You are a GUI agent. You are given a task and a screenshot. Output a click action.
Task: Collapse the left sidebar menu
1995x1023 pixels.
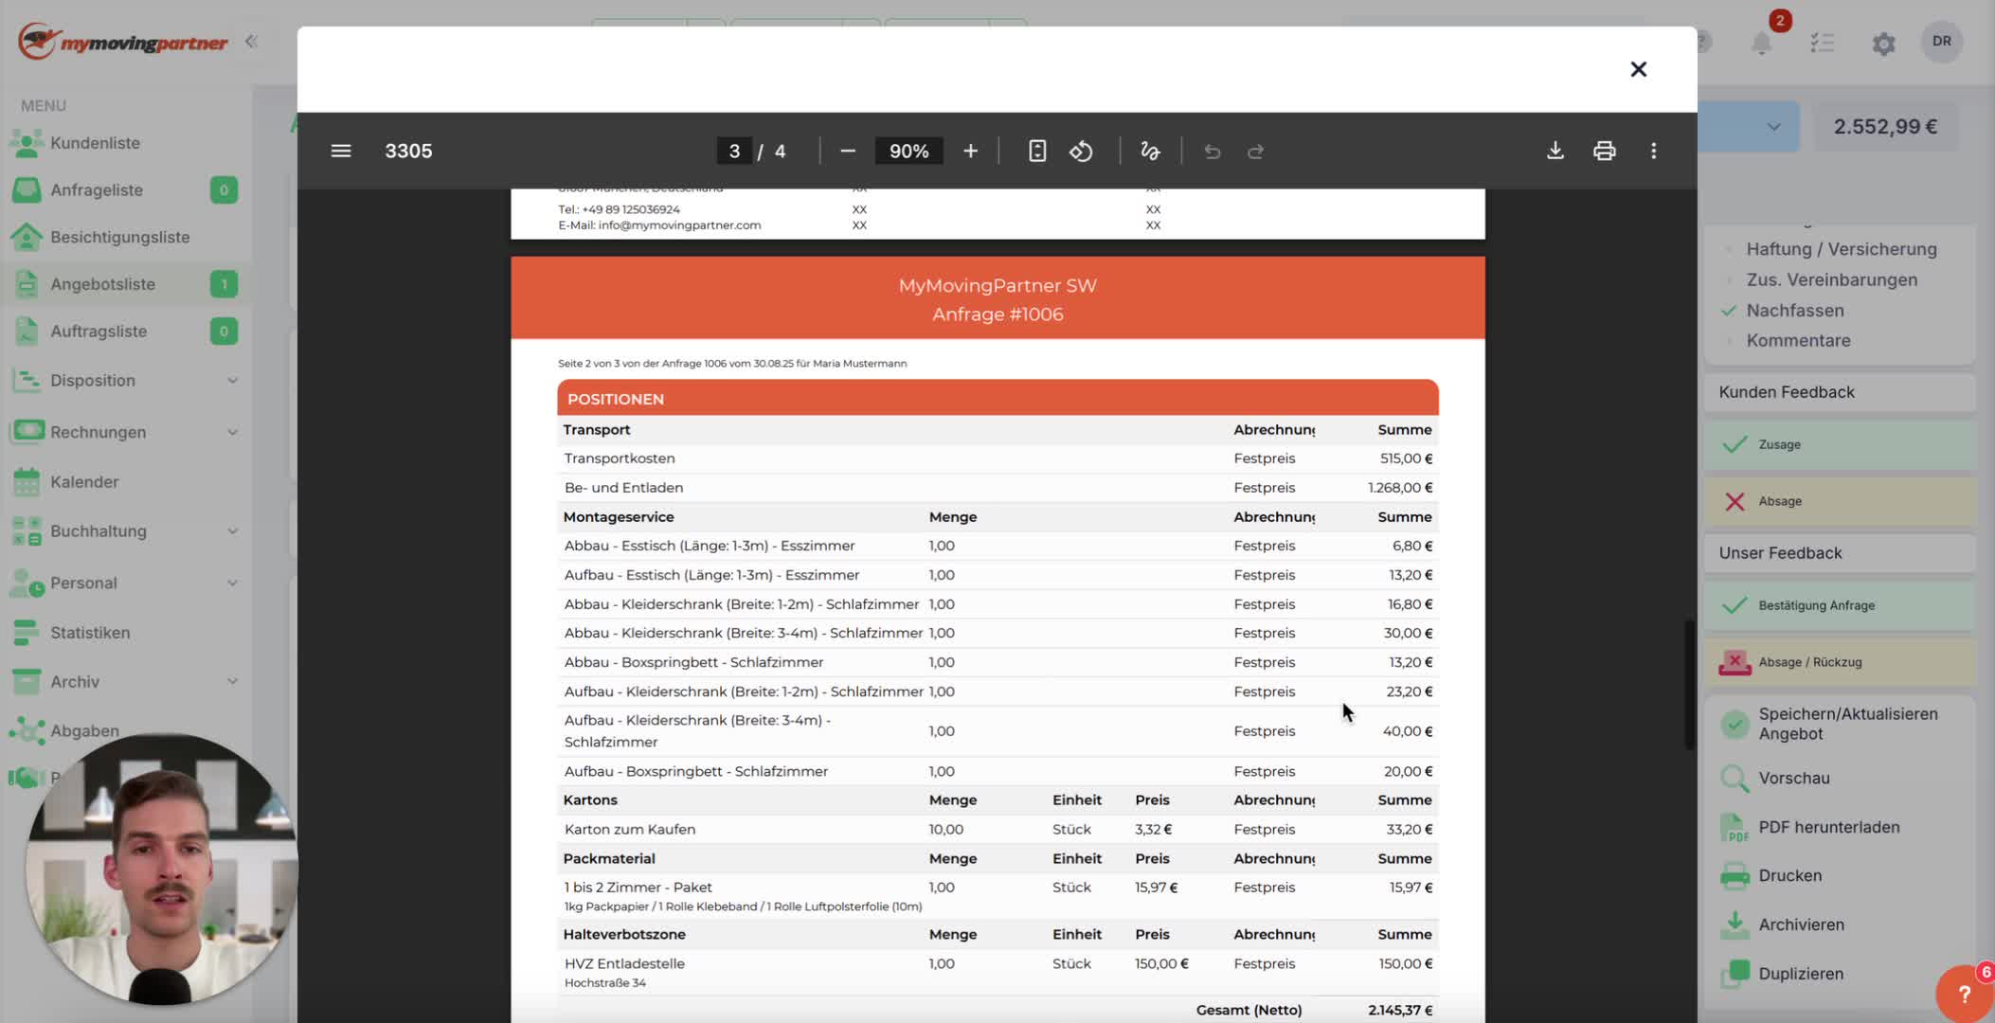[251, 42]
